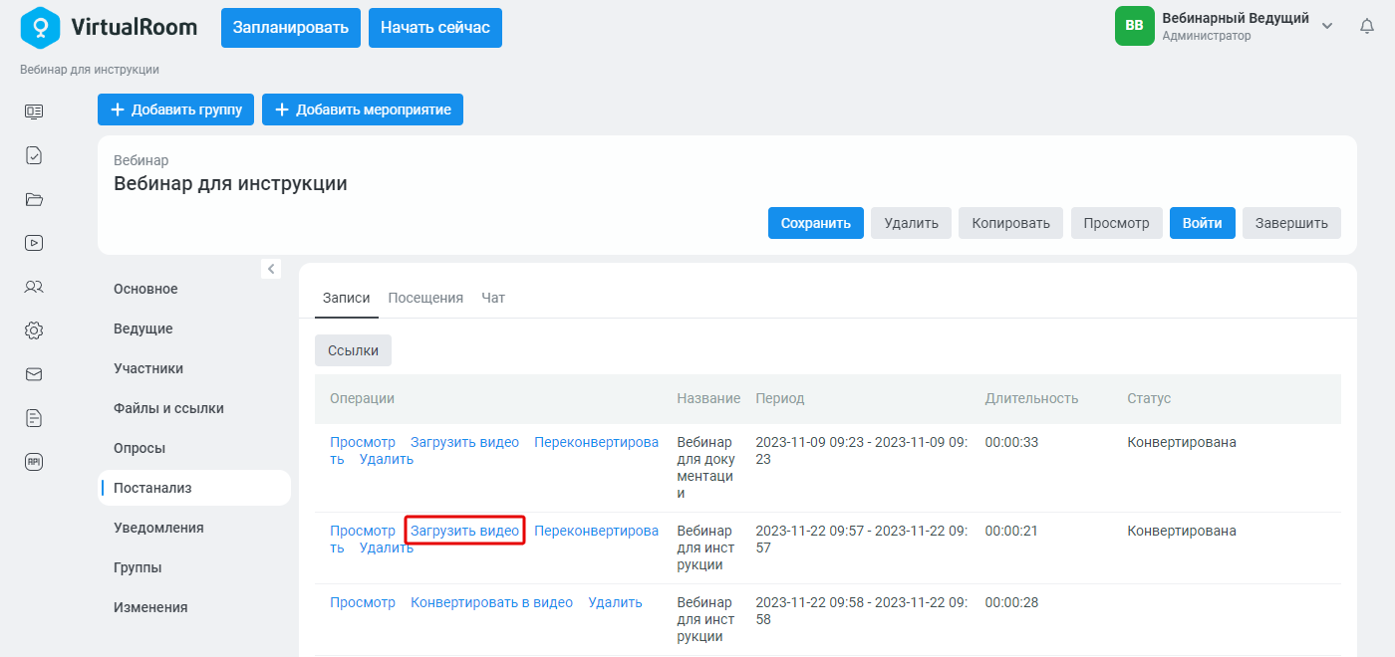The image size is (1395, 657).
Task: Open the play-button recordings sidebar icon
Action: point(34,243)
